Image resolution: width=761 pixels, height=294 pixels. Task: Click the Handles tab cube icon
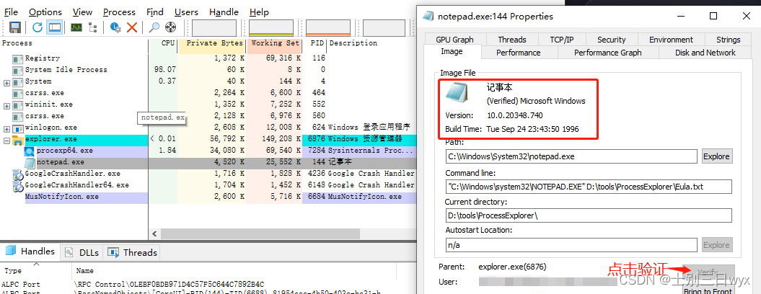pos(11,251)
